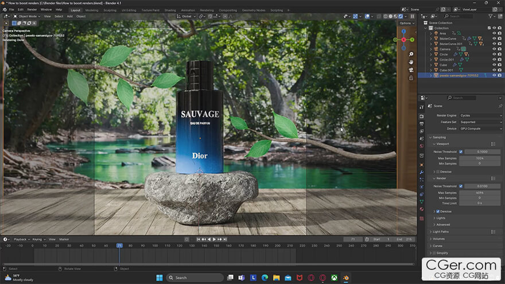The image size is (505, 284).
Task: Open the Device GPU Compute dropdown
Action: (x=480, y=129)
